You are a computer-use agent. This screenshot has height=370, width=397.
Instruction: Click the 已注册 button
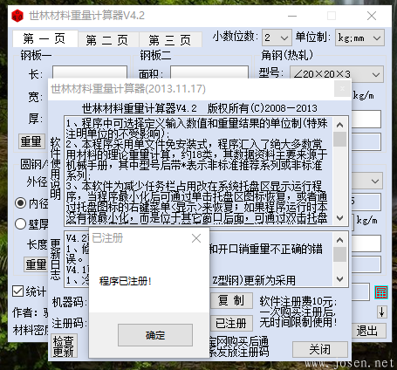click(231, 323)
